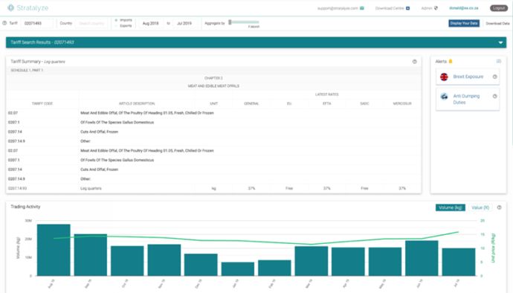
Task: Open the Brexit Exposure alert
Action: point(468,77)
